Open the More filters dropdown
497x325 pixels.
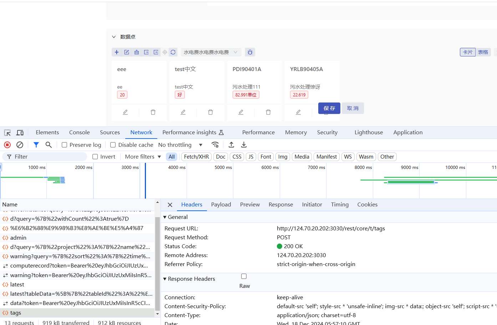click(x=143, y=156)
